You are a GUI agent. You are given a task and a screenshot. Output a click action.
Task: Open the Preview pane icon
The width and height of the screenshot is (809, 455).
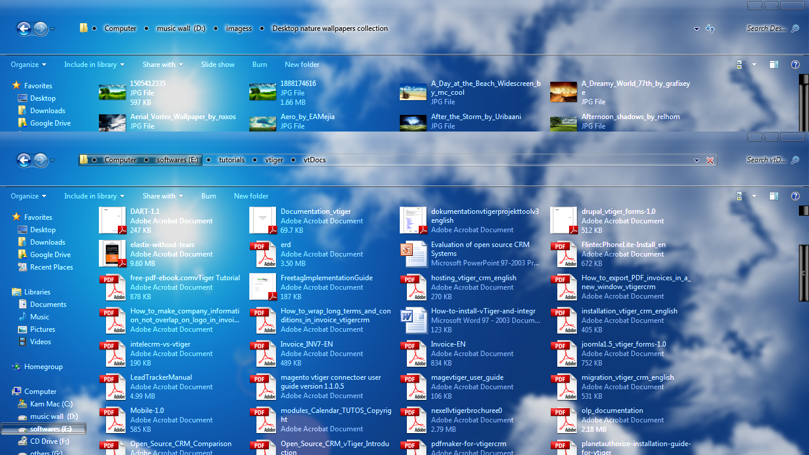tap(773, 196)
